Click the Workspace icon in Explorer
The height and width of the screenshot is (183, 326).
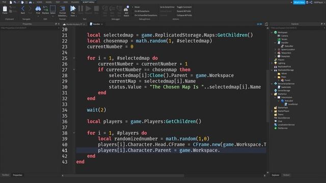point(276,33)
